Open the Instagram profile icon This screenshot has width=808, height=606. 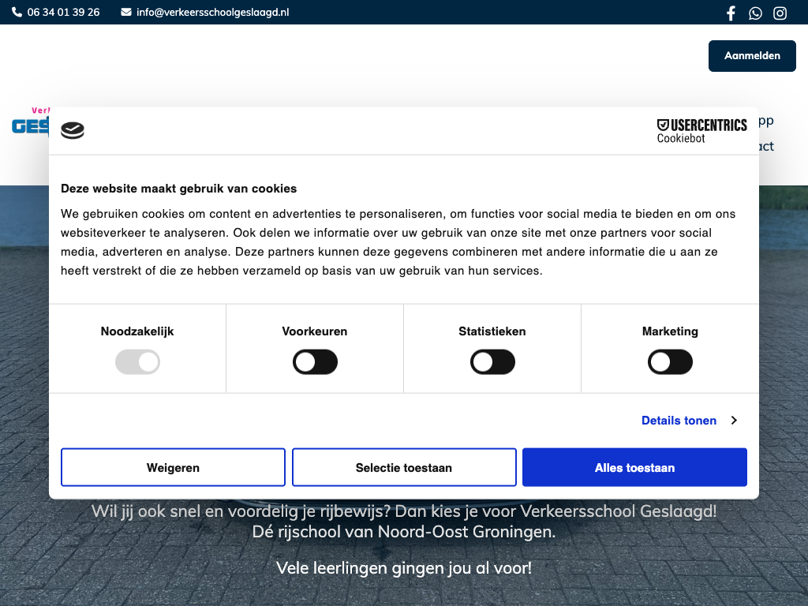point(780,13)
